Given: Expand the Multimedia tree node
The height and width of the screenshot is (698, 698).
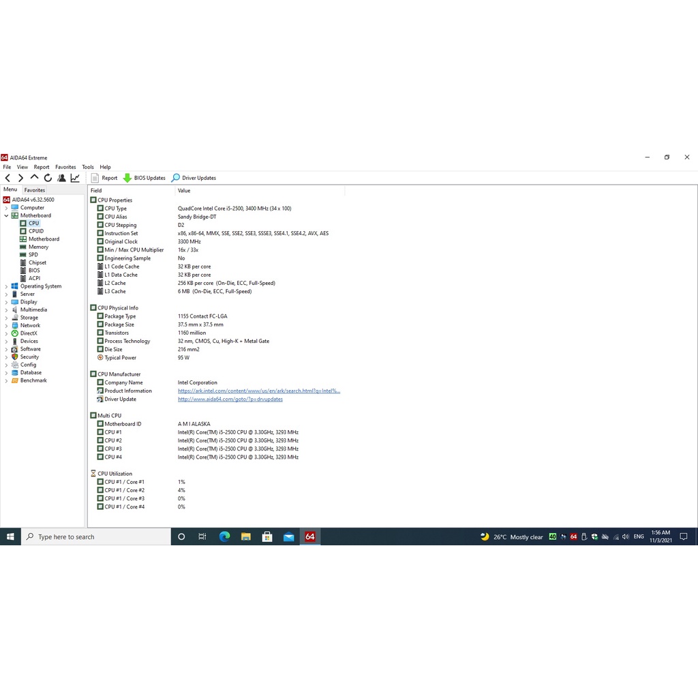Looking at the screenshot, I should [6, 310].
